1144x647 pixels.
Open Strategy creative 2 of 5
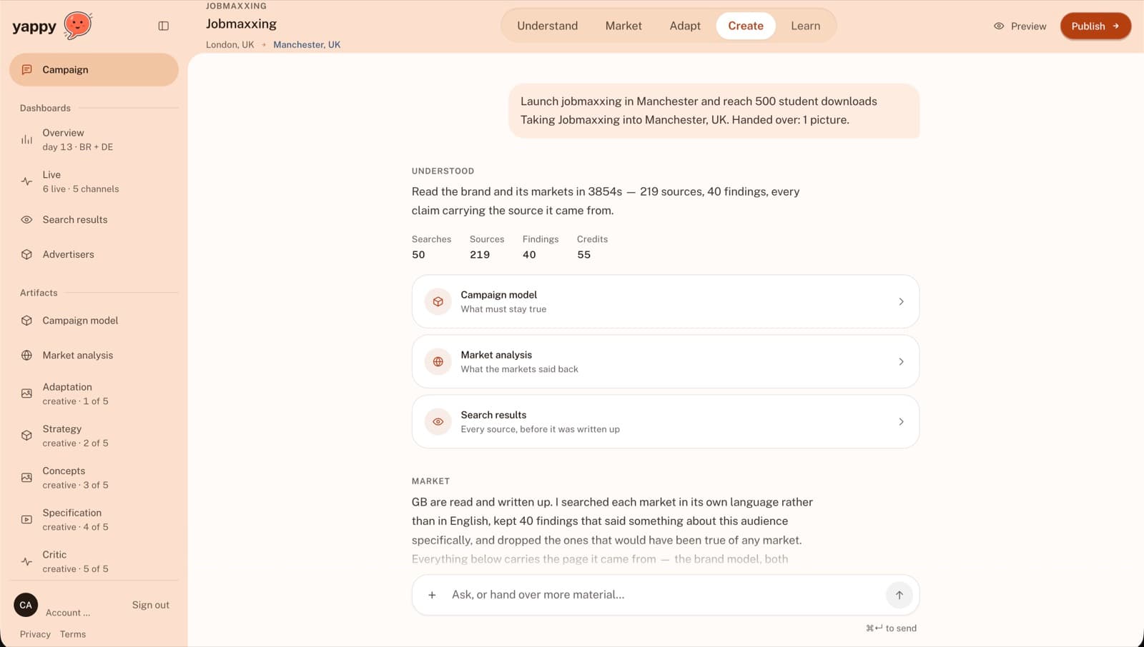94,436
